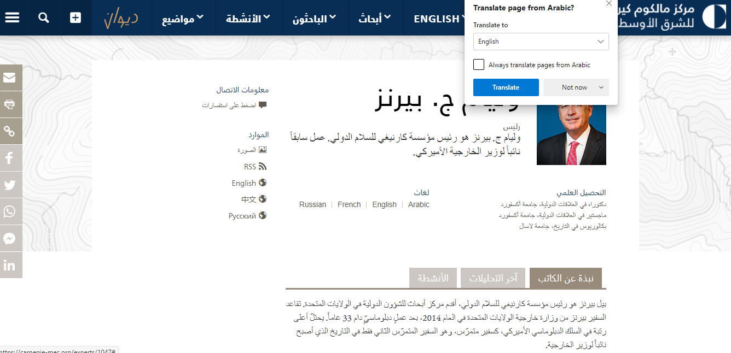Click the search magnifier icon
731x353 pixels.
pyautogui.click(x=44, y=17)
